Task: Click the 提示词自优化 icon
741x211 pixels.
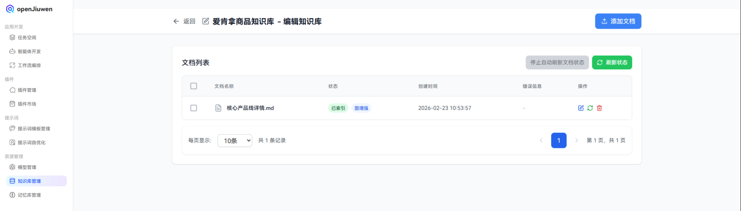Action: point(12,142)
